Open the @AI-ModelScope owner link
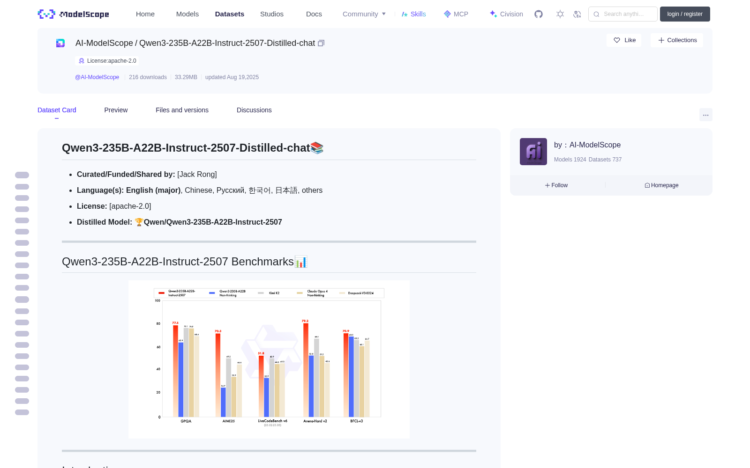Screen dimensions: 750x468 point(97,77)
